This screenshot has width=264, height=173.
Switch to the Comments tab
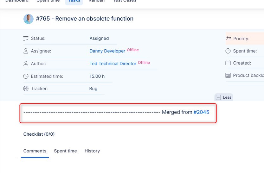(x=35, y=151)
